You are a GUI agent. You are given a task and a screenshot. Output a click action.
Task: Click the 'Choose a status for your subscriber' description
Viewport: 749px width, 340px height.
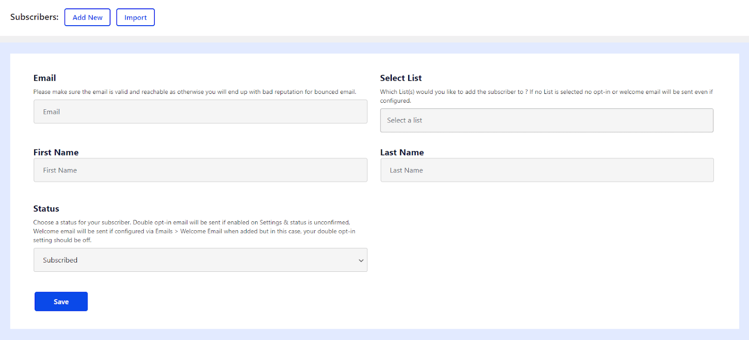194,231
